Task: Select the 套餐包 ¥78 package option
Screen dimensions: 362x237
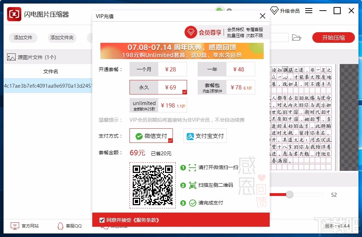Action: [227, 87]
